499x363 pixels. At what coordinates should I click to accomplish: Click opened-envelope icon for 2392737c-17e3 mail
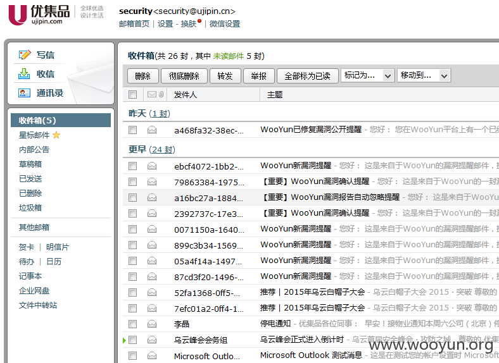pyautogui.click(x=152, y=214)
